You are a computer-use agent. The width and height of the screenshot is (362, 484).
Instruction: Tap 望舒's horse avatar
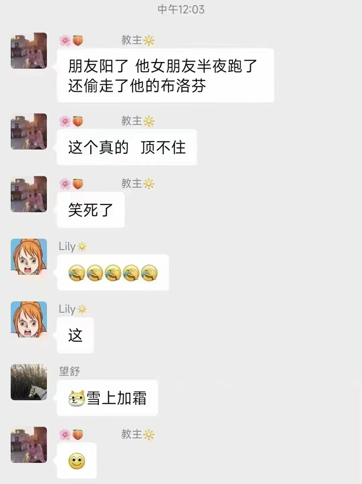pos(29,382)
